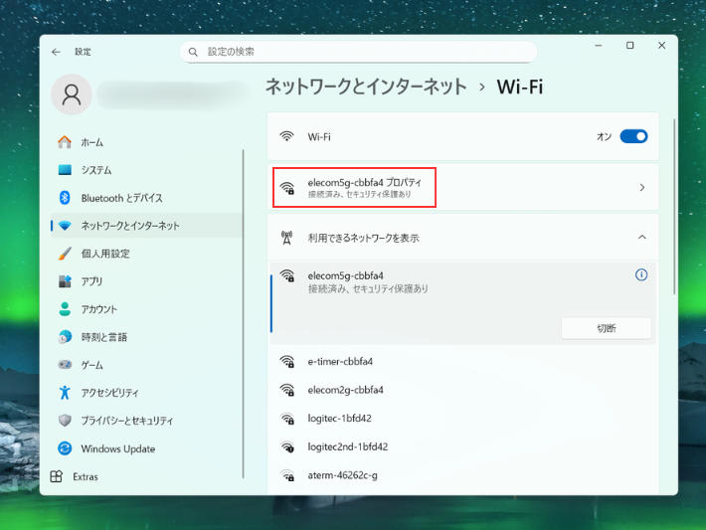Click the システム monitor icon
Screen dimensions: 706x530
65,170
